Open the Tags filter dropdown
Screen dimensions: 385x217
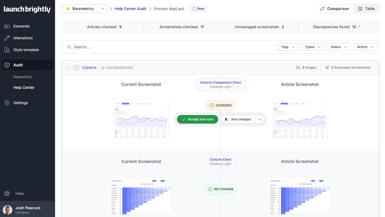(x=288, y=47)
